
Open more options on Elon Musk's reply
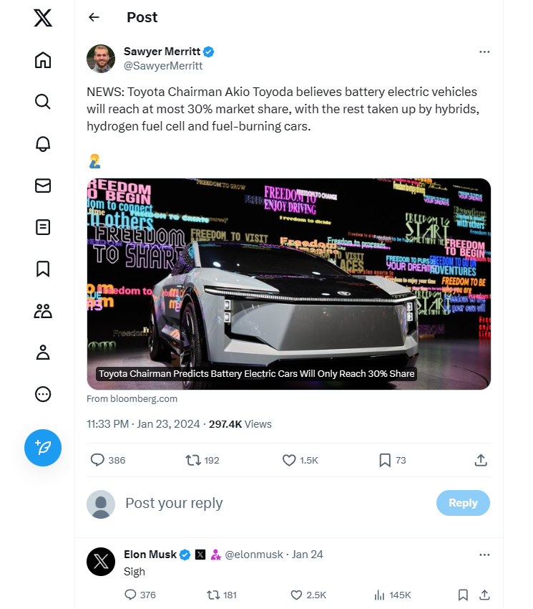(484, 555)
